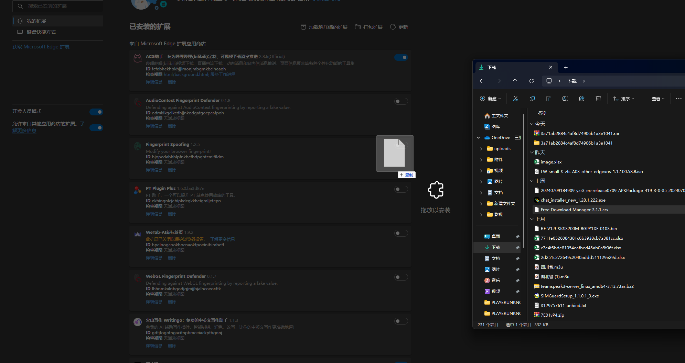685x363 pixels.
Task: Select 我的扩展 in sidebar
Action: tap(58, 21)
